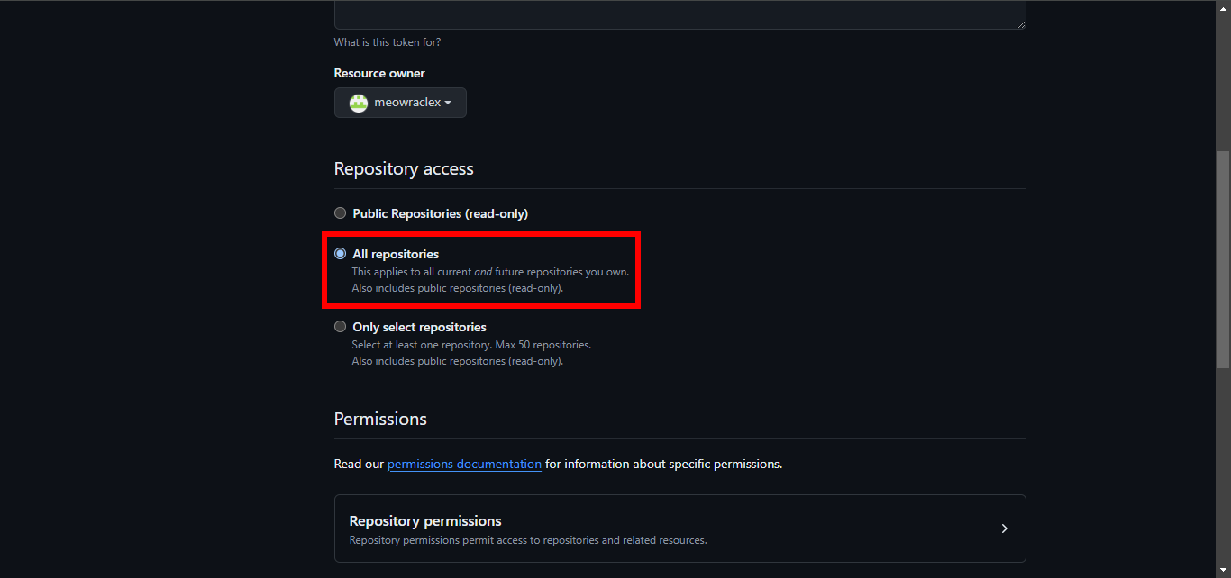Expand the Repository permissions heading
Screen dimensions: 1231x578
coord(425,521)
